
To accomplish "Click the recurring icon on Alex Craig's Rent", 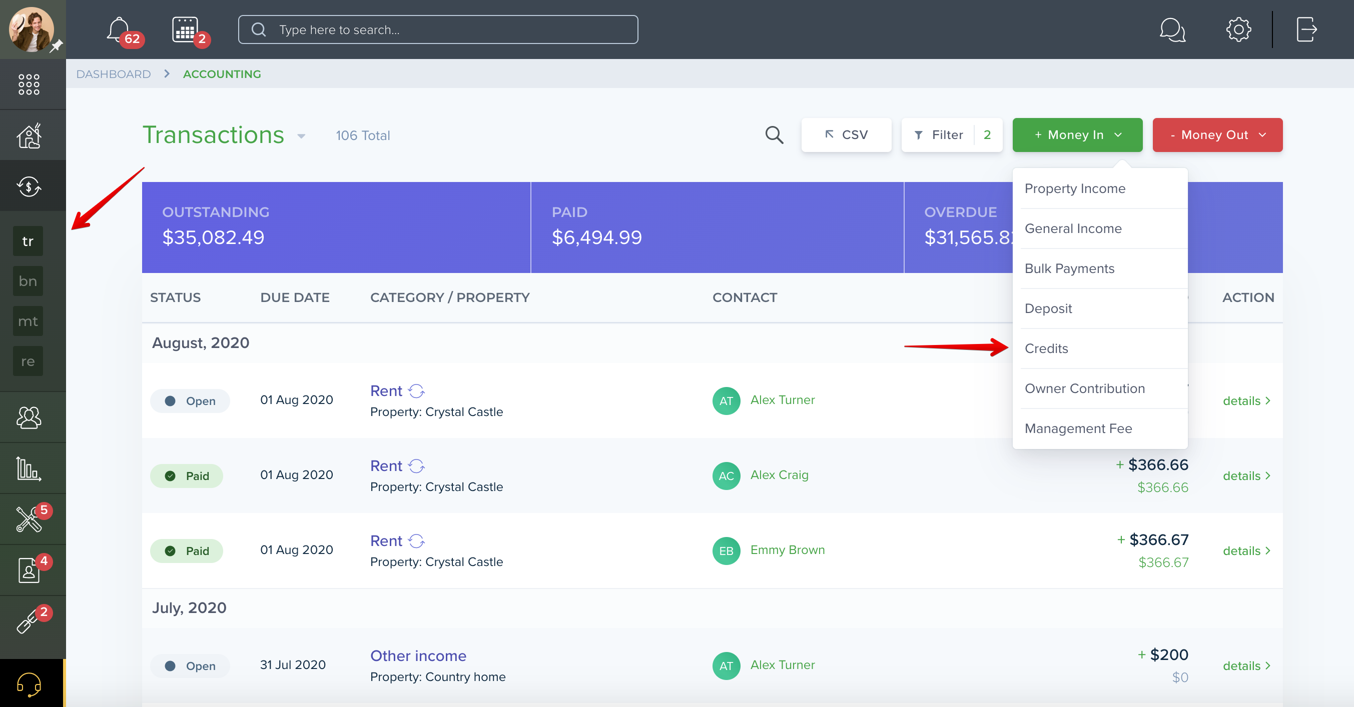I will point(416,466).
